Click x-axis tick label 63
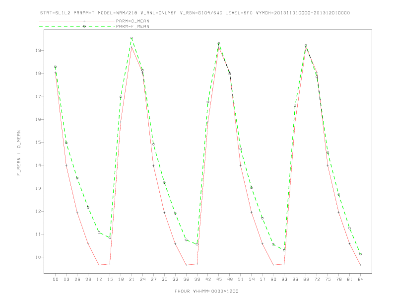This screenshot has height=304, width=393. (x=284, y=279)
